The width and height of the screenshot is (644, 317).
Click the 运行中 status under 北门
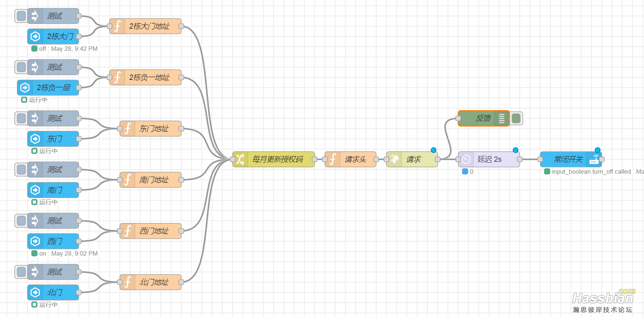click(x=48, y=305)
